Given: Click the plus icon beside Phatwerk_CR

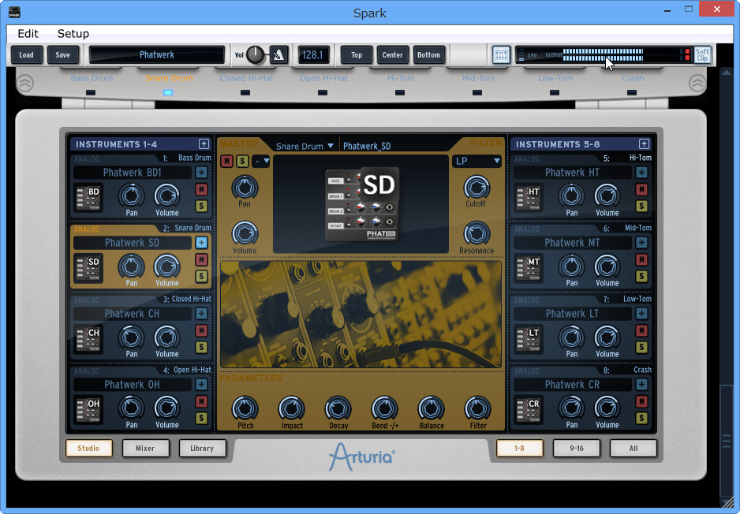Looking at the screenshot, I should tap(641, 384).
